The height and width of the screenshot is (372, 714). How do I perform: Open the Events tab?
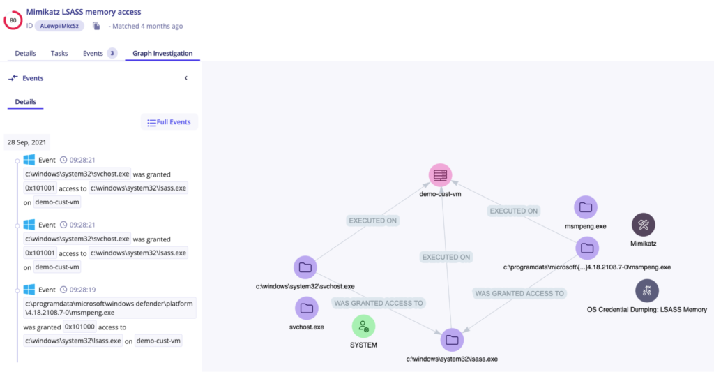tap(93, 53)
